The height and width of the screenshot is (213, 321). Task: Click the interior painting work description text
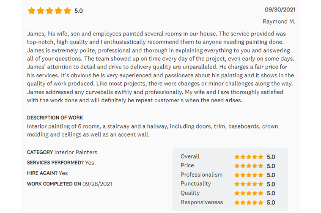(152, 130)
